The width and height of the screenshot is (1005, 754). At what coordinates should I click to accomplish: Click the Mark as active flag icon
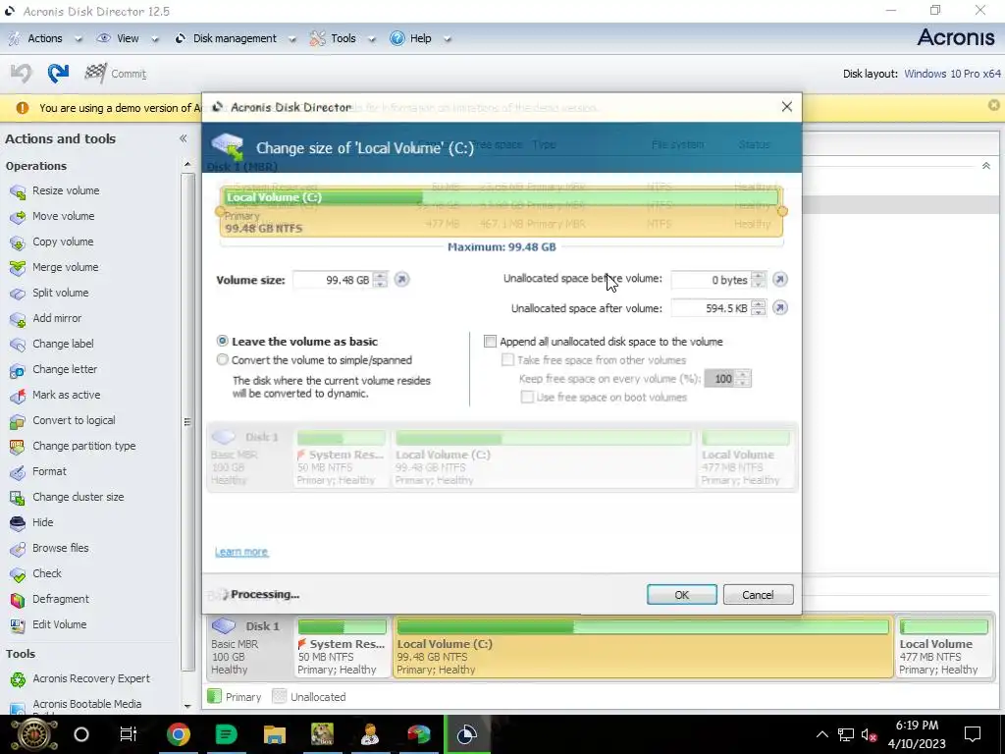coord(18,396)
